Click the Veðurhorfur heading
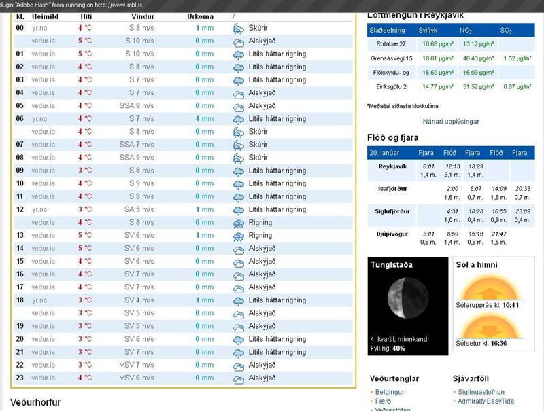544x411 pixels. click(x=35, y=402)
